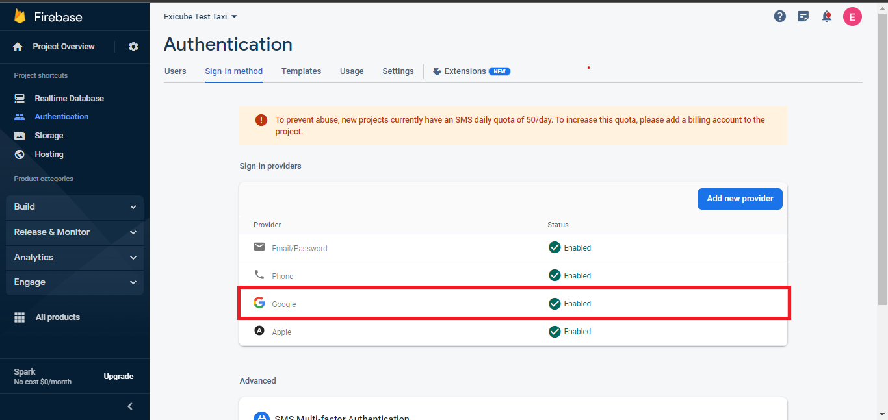The width and height of the screenshot is (888, 420).
Task: Open the user account avatar
Action: [852, 17]
